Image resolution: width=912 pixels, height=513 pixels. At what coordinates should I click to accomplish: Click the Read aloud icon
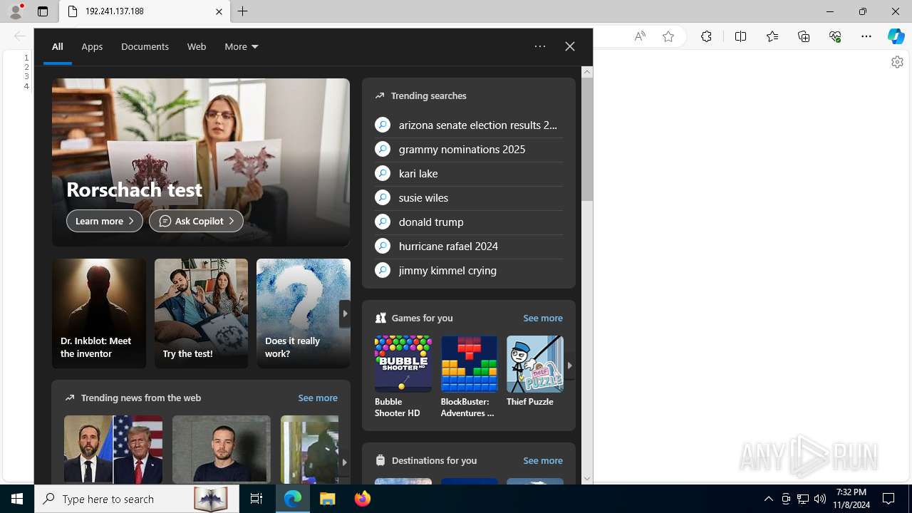click(x=640, y=36)
